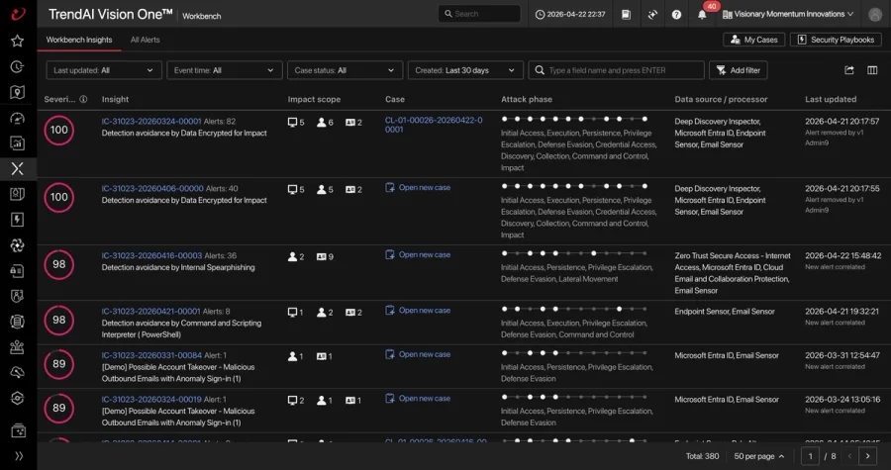Open the cloud icon in sidebar
Image resolution: width=891 pixels, height=470 pixels.
[x=18, y=372]
